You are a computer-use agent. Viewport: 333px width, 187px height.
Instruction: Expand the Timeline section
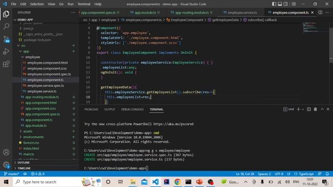point(46,168)
